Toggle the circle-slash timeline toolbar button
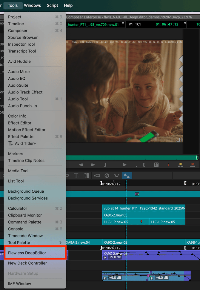The height and width of the screenshot is (290, 200). (107, 176)
